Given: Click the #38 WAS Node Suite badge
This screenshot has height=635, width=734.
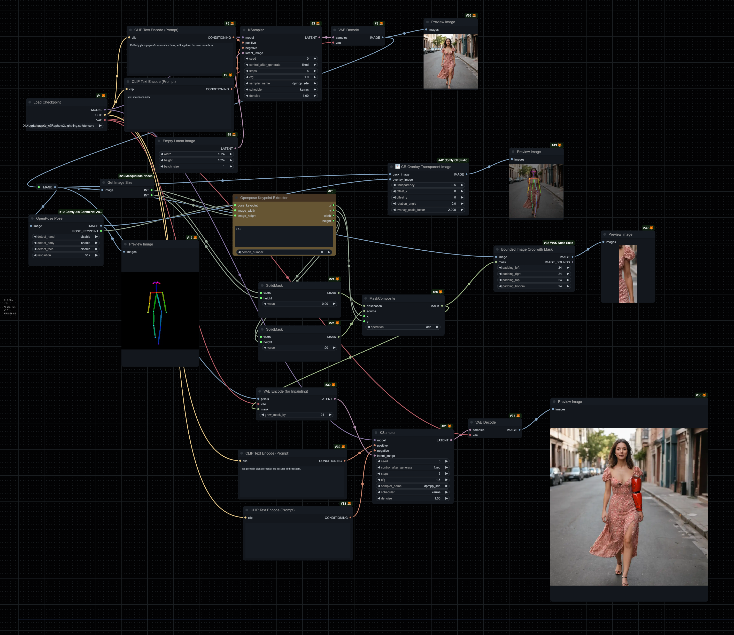Looking at the screenshot, I should tap(559, 243).
